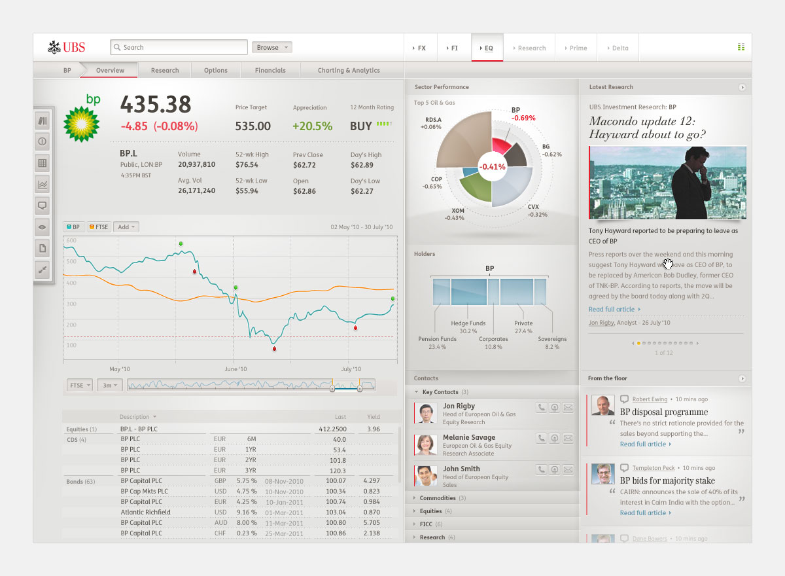Go to previous research article arrow
The height and width of the screenshot is (576, 785).
click(633, 343)
